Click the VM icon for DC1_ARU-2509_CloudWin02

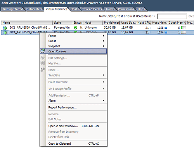click(5, 28)
